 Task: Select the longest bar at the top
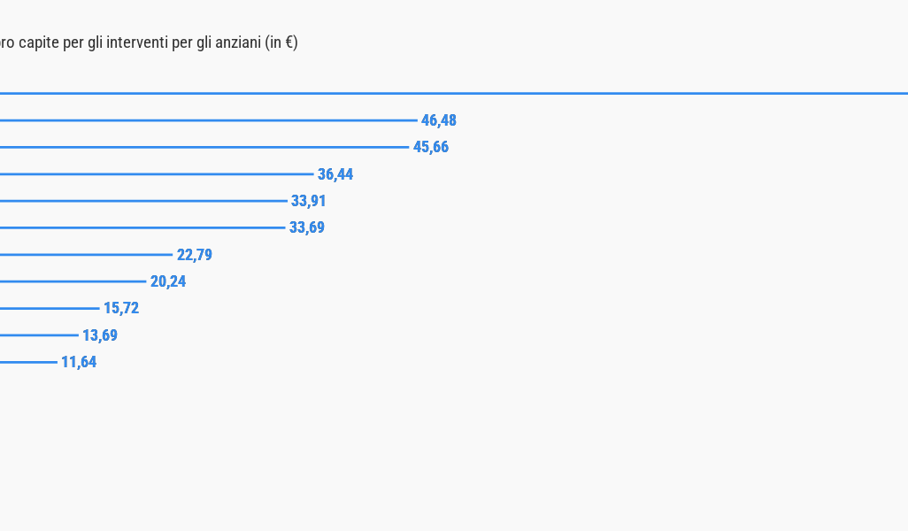point(454,93)
